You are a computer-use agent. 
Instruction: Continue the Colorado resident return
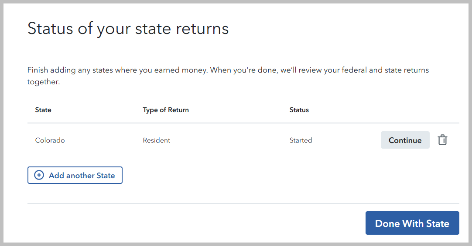[x=405, y=140]
